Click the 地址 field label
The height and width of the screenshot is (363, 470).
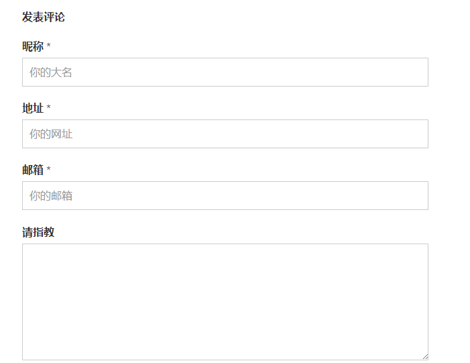33,108
